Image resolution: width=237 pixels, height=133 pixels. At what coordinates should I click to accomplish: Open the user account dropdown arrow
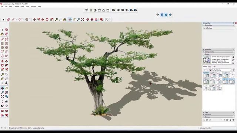(x=110, y=19)
